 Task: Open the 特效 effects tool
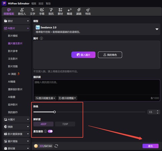tap(88, 11)
